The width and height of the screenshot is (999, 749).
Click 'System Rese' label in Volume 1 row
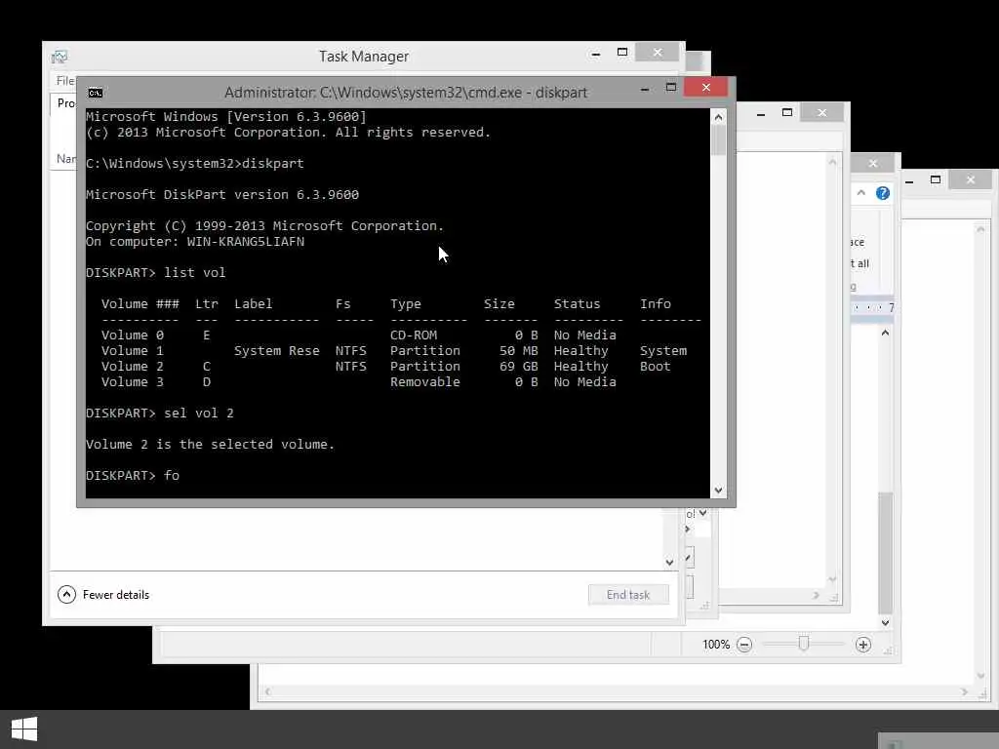(276, 351)
